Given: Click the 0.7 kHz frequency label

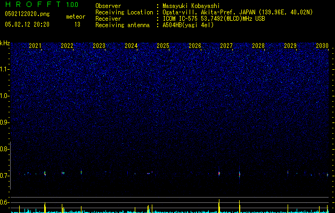Looking at the screenshot, I should coord(5,176).
